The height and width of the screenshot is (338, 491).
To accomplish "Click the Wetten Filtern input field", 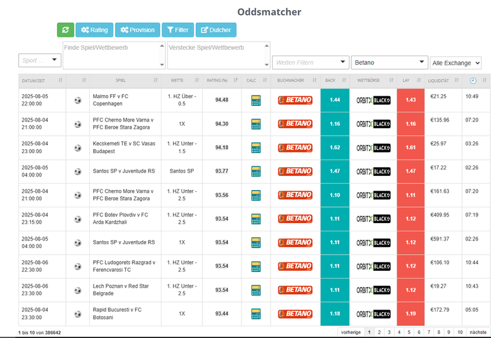I will [x=310, y=63].
